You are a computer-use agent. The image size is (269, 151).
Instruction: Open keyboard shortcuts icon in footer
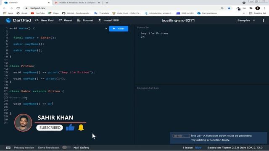pyautogui.click(x=8, y=148)
